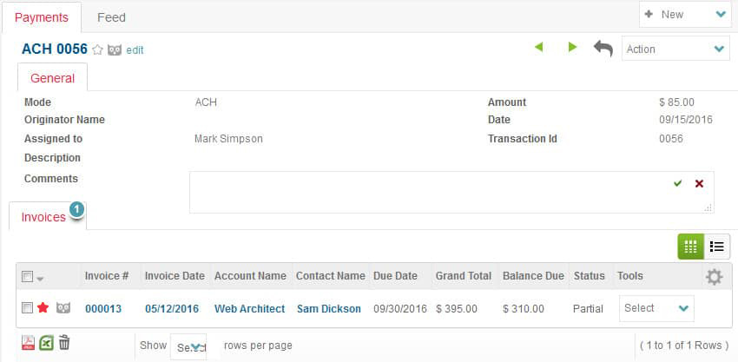
Task: Go to previous payment with left arrow
Action: click(x=539, y=47)
